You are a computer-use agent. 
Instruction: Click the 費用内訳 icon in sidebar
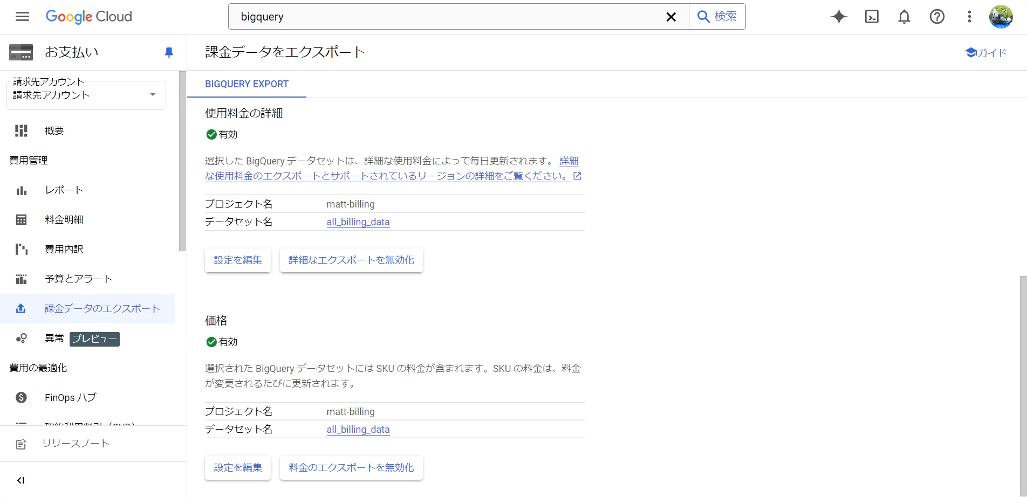click(x=21, y=249)
